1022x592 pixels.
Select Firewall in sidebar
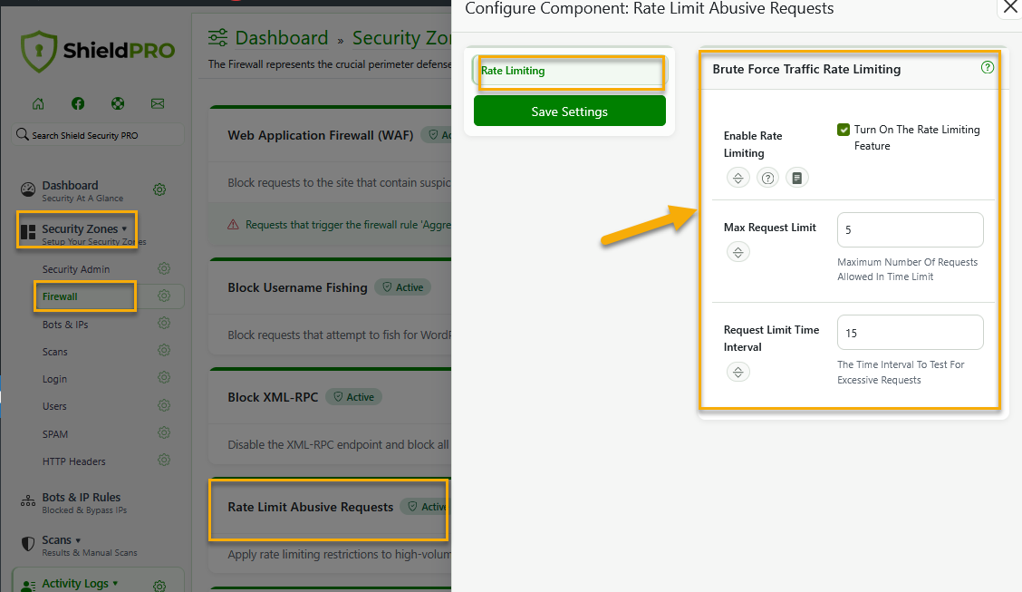[x=60, y=296]
